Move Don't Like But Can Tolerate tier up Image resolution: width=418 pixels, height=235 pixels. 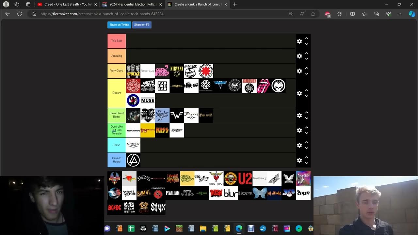[307, 127]
